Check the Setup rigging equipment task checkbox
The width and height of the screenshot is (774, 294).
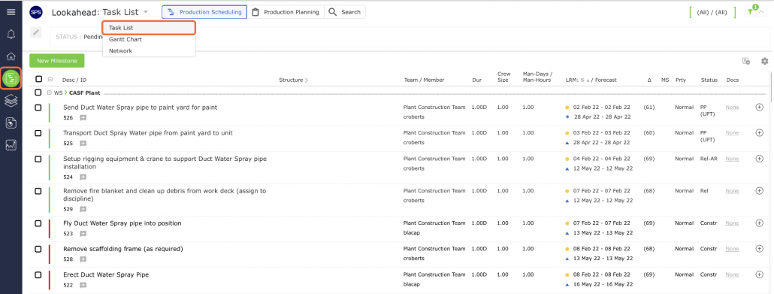(38, 159)
